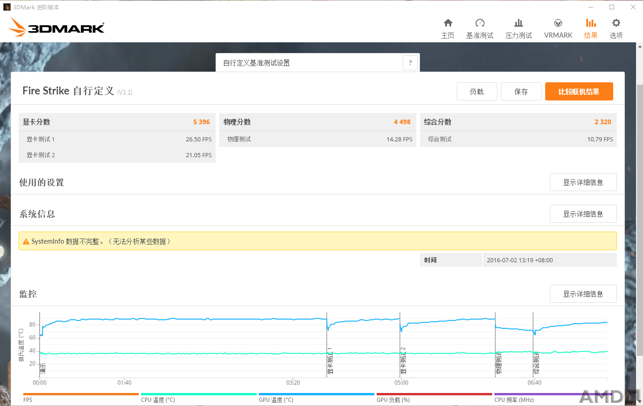643x406 pixels.
Task: Click the 基准测试 tab label
Action: coord(480,35)
